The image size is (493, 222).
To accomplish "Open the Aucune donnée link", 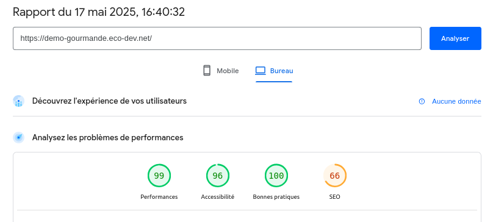I will (456, 101).
